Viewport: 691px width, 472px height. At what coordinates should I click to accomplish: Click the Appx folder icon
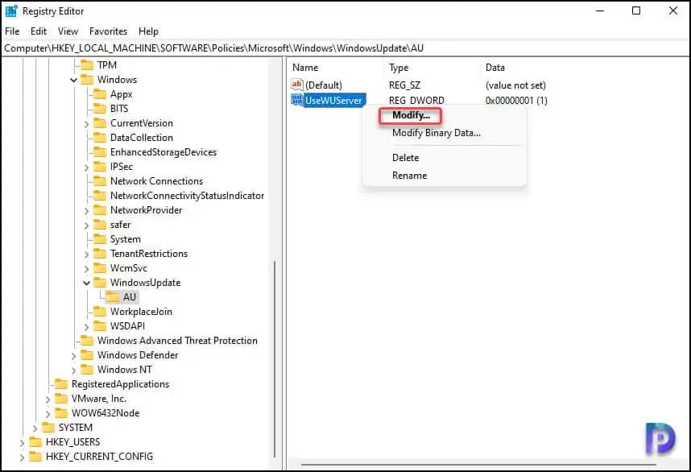[100, 94]
